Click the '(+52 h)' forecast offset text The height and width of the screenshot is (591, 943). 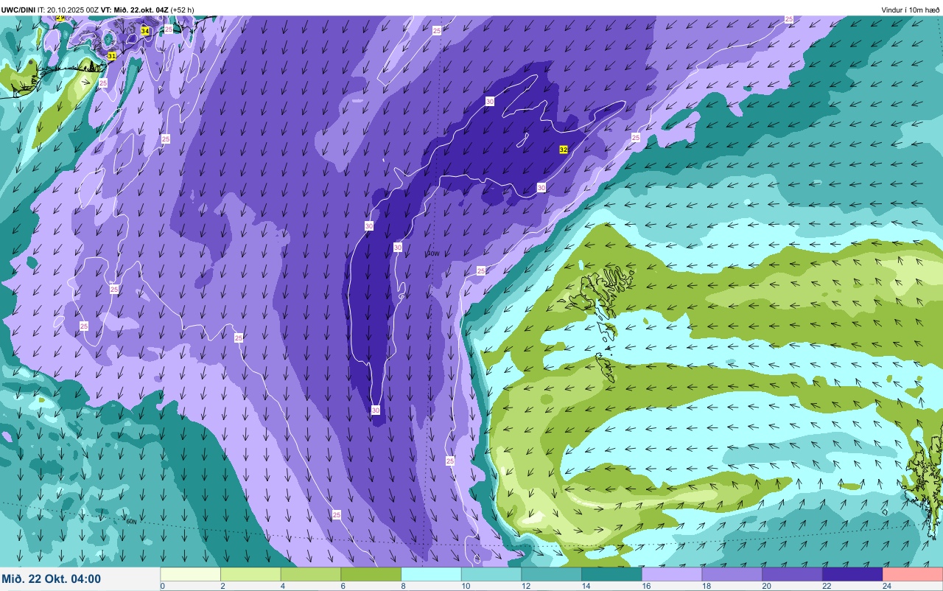182,10
